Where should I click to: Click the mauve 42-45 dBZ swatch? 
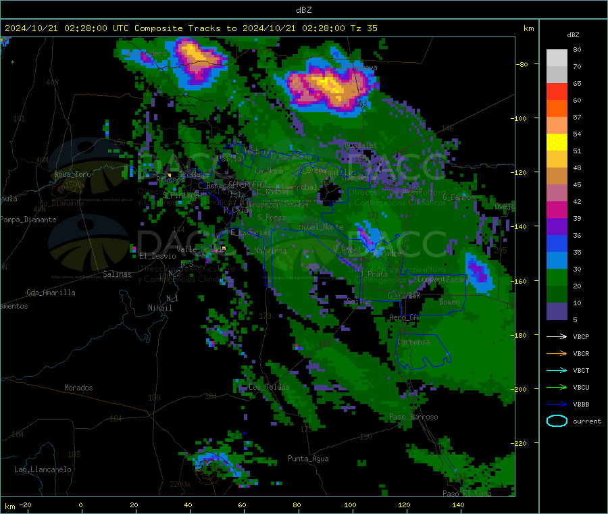557,193
